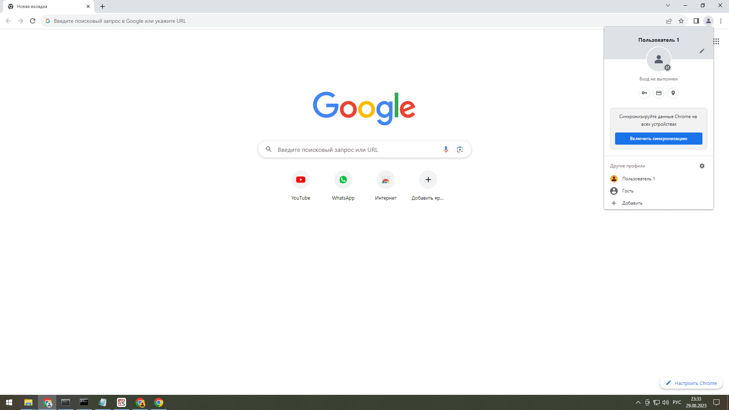Click voice search microphone icon
The height and width of the screenshot is (410, 729).
point(446,150)
